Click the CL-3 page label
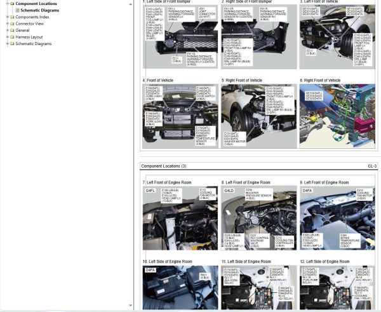The height and width of the screenshot is (312, 381). (x=372, y=166)
